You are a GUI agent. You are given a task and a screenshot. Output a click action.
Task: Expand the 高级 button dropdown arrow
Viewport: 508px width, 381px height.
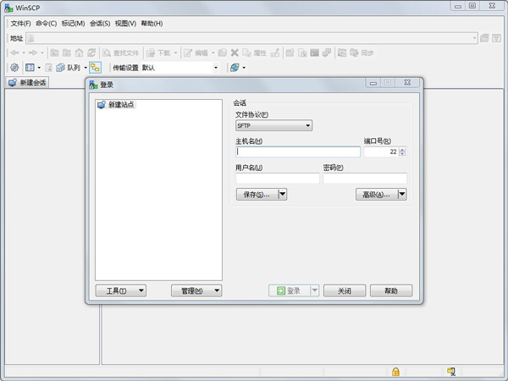coord(402,195)
